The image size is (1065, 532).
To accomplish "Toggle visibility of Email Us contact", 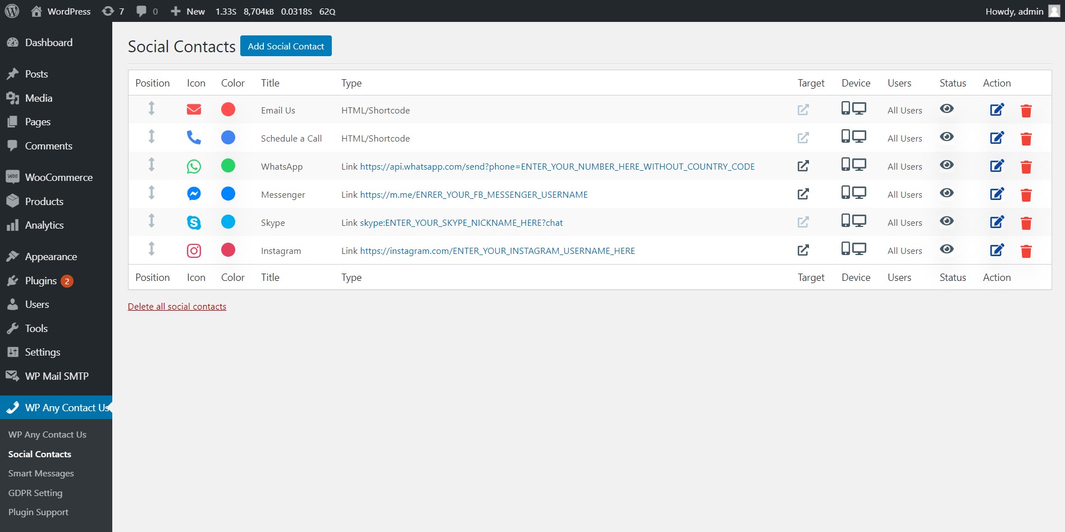I will point(947,108).
